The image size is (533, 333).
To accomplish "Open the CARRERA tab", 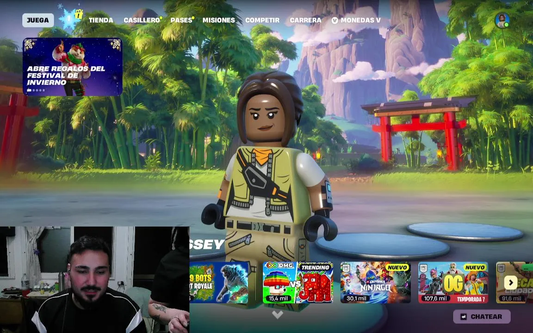I will pyautogui.click(x=305, y=20).
